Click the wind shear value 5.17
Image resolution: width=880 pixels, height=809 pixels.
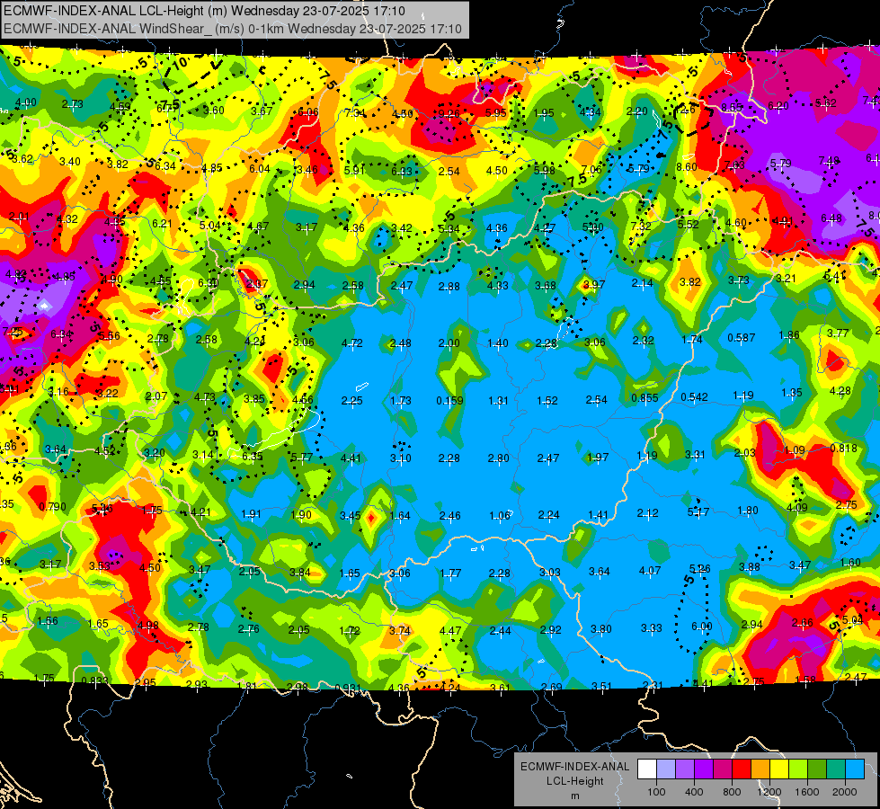(698, 511)
